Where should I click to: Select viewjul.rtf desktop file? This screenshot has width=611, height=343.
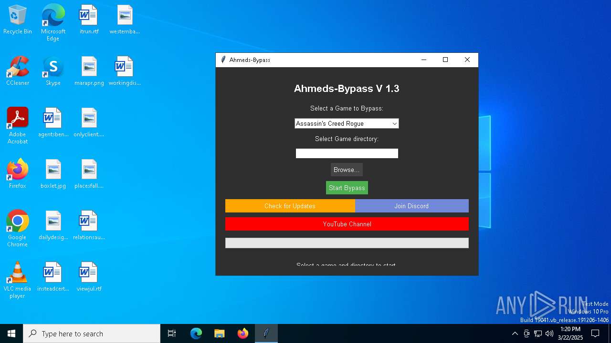(89, 277)
